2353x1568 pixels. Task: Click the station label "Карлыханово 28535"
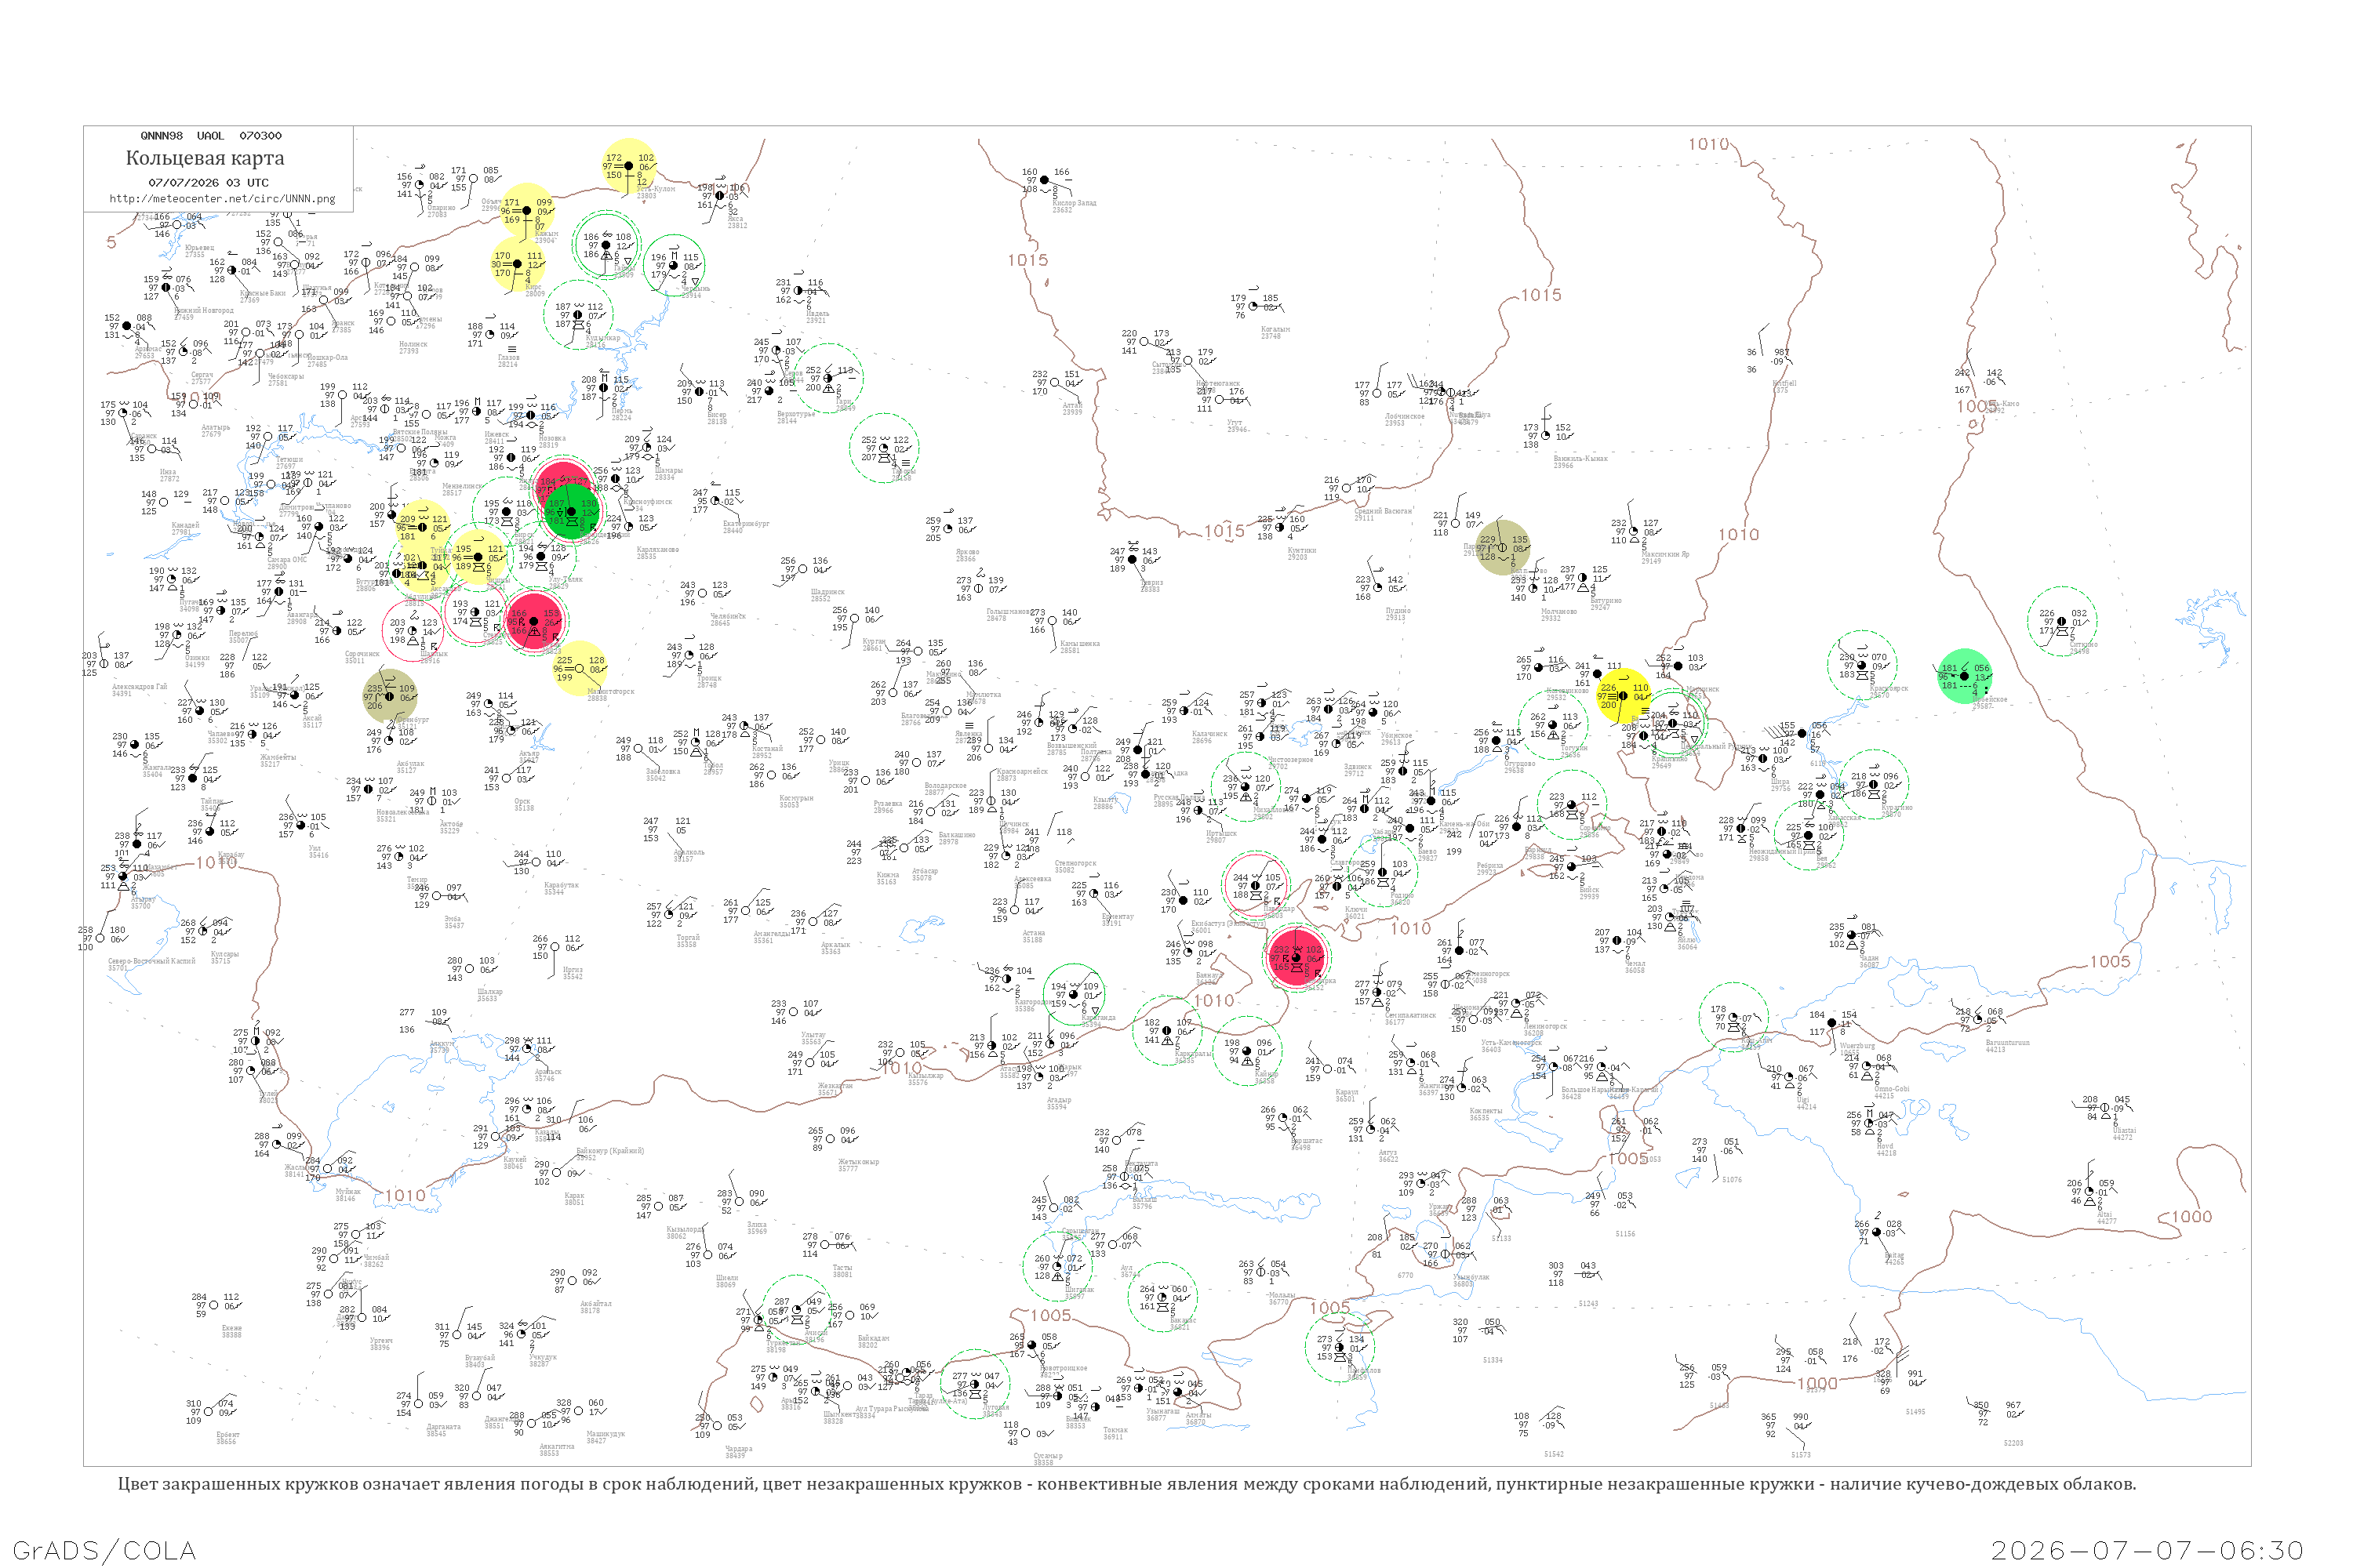(657, 553)
